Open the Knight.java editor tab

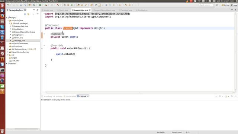pos(48,10)
